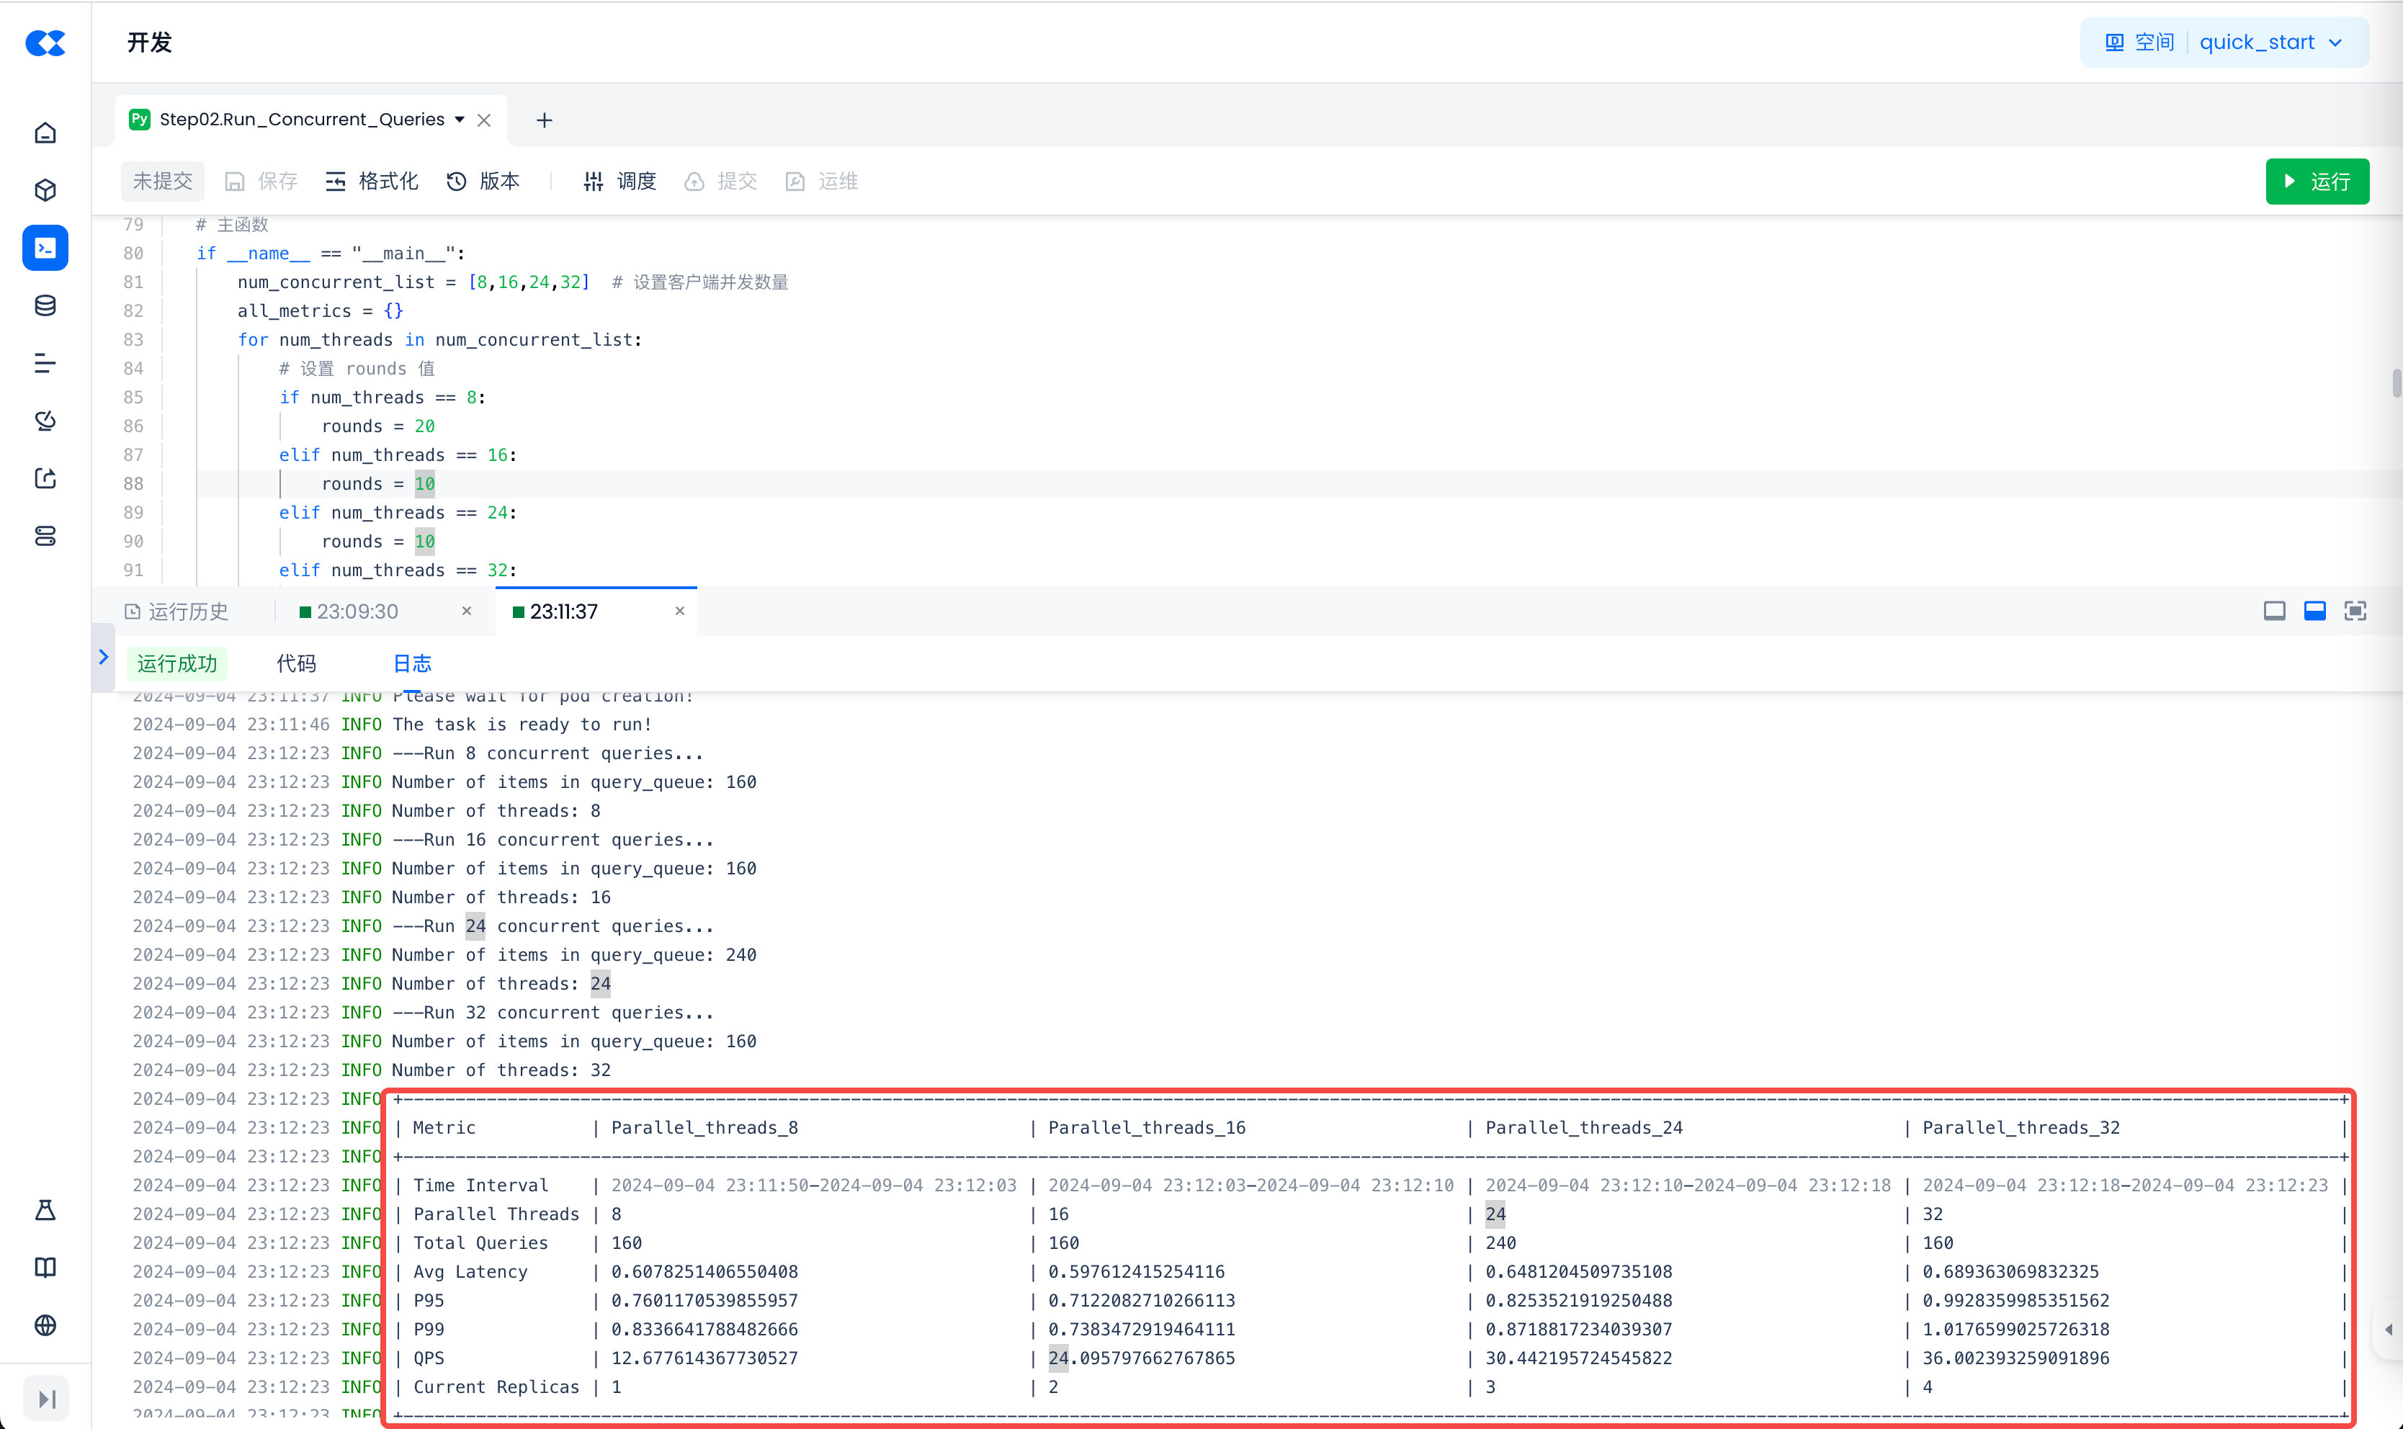2403x1429 pixels.
Task: Click num_concurrent_list assignment on line 81
Action: (414, 282)
